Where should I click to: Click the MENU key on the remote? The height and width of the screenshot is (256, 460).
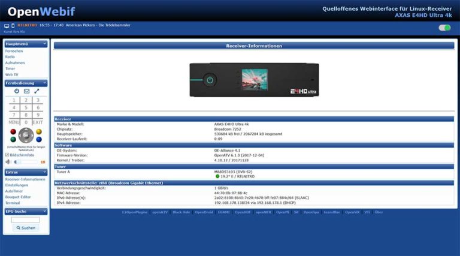coord(14,122)
